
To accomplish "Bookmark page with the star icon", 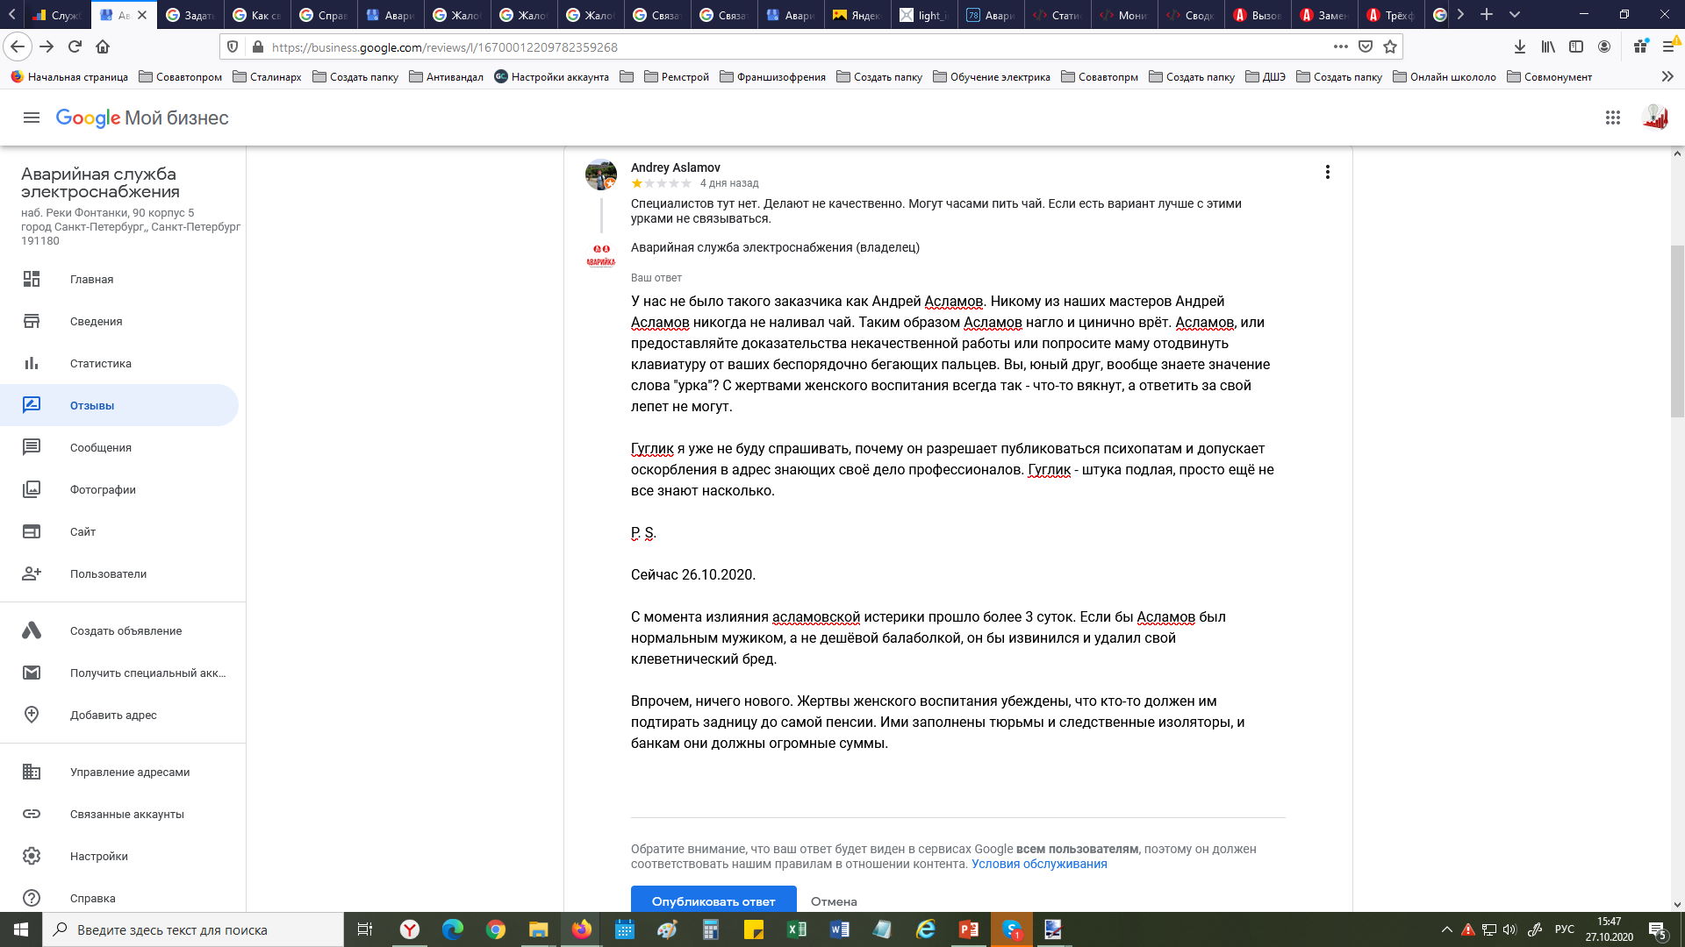I will (x=1390, y=47).
